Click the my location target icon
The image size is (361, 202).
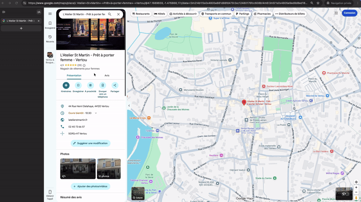pyautogui.click(x=356, y=182)
